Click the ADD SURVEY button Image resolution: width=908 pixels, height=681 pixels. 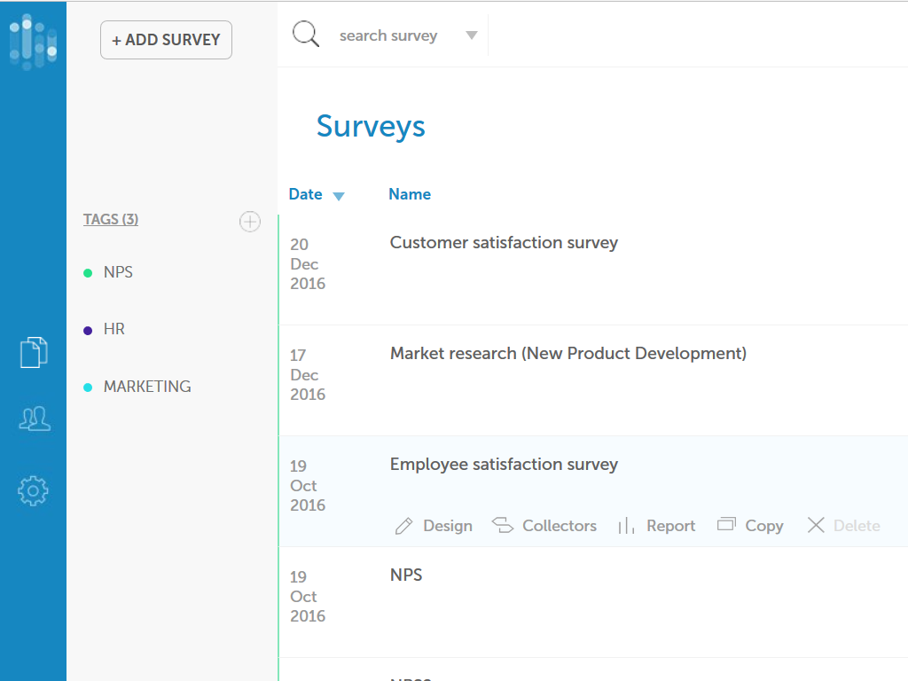point(166,40)
